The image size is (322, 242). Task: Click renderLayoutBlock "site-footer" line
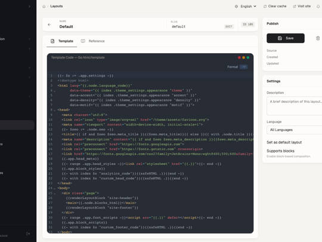[102, 208]
